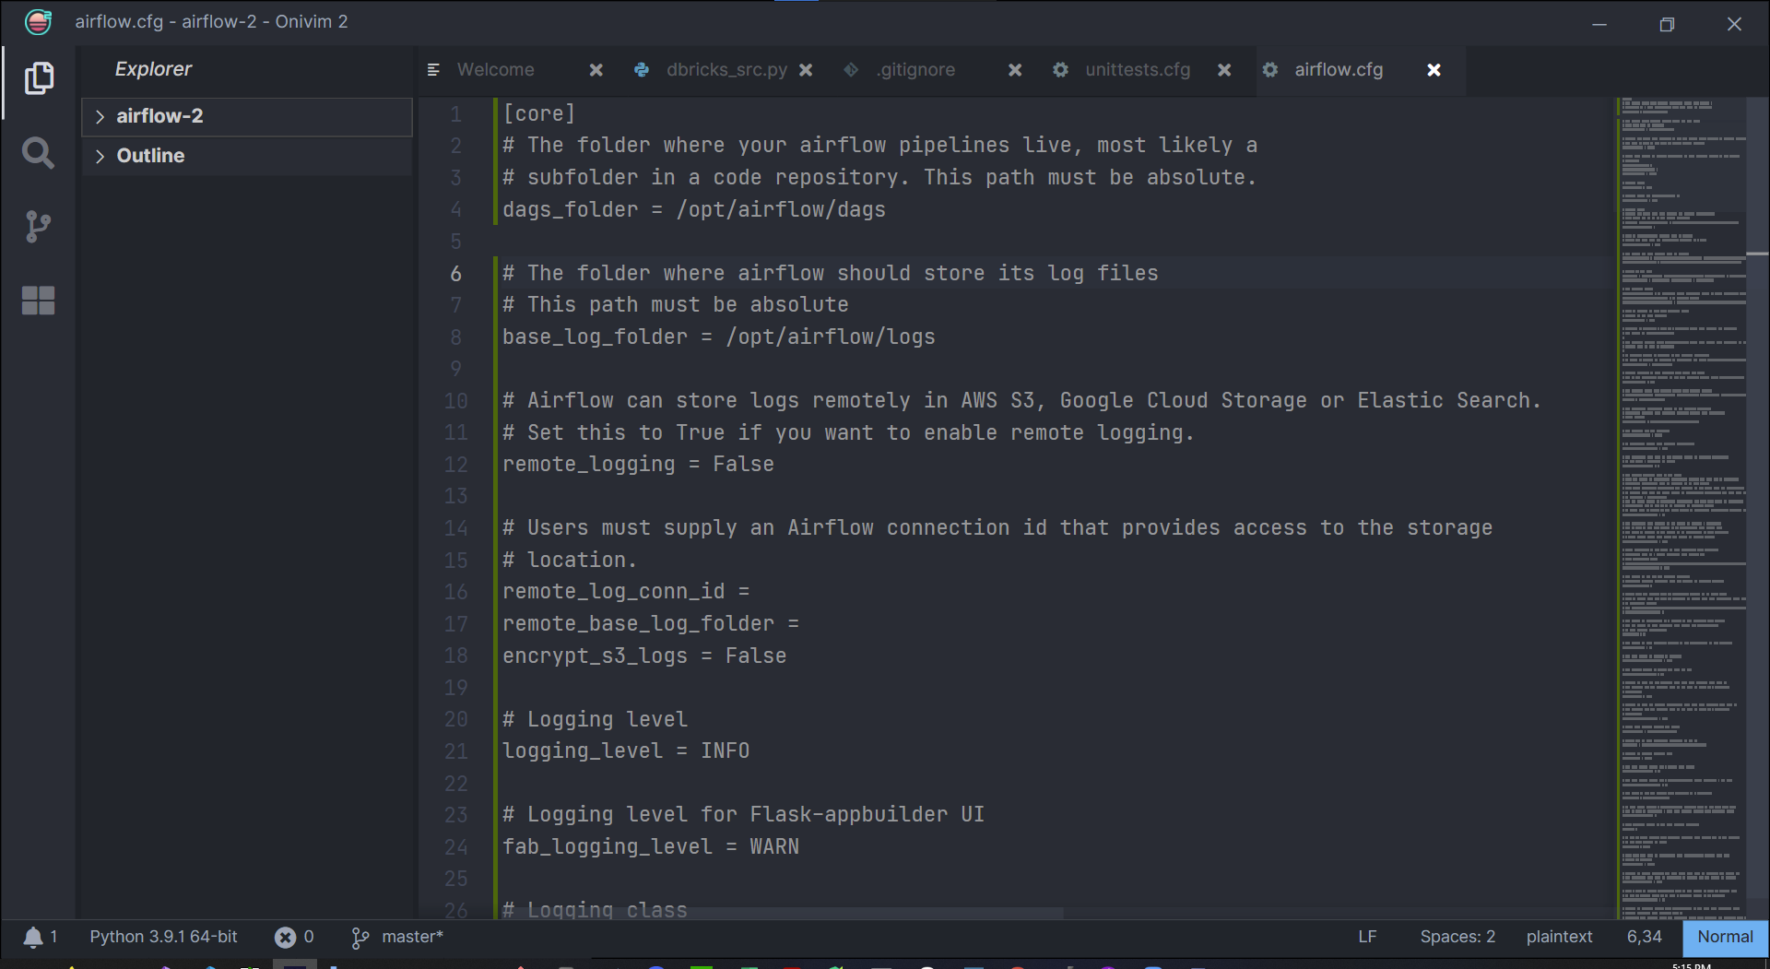Open the Explorer panel in the sidebar

(x=39, y=79)
